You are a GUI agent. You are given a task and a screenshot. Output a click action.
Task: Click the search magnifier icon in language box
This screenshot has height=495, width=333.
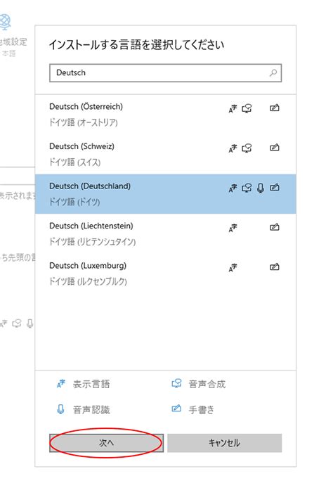[273, 73]
